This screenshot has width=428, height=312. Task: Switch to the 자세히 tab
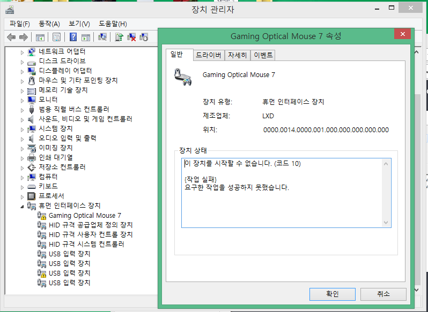(x=237, y=55)
